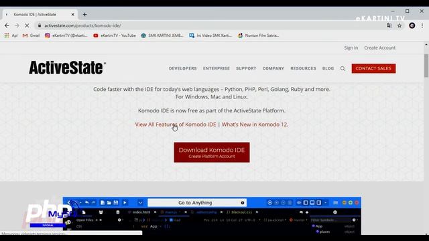The height and width of the screenshot is (241, 429).
Task: Open the Ini Video SMK Karti... bookmark
Action: click(210, 35)
